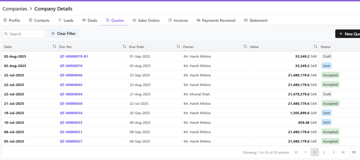The height and width of the screenshot is (160, 360).
Task: Click the New Quote button
Action: tap(348, 34)
